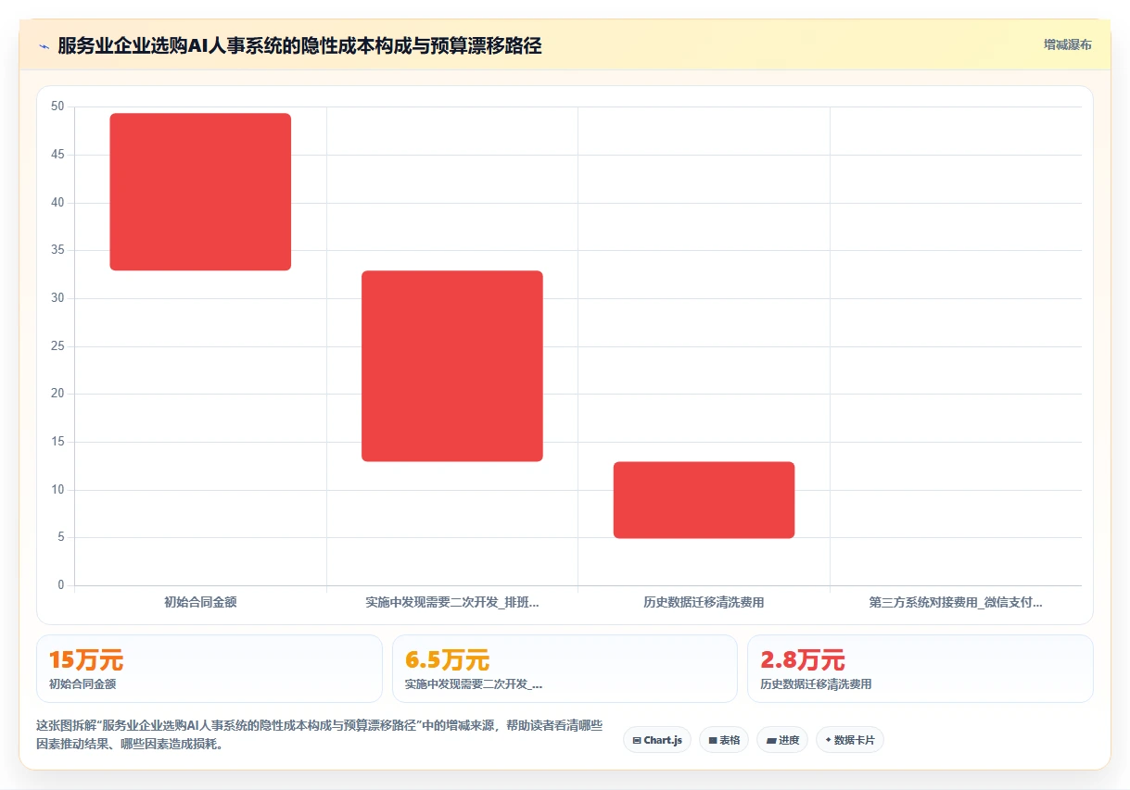The image size is (1130, 790).
Task: Click y-axis value 50
Action: pos(57,107)
